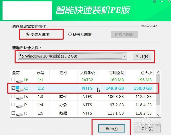Viewport: 171px width, 135px height.
Task: Click the 113.1 GB free space cell
Action: (116, 113)
